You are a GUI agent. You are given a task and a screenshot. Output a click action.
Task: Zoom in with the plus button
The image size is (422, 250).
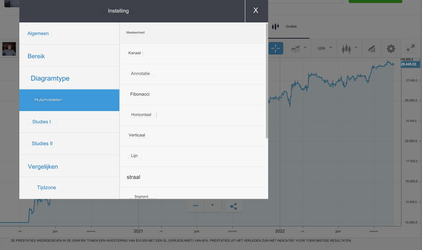(212, 205)
